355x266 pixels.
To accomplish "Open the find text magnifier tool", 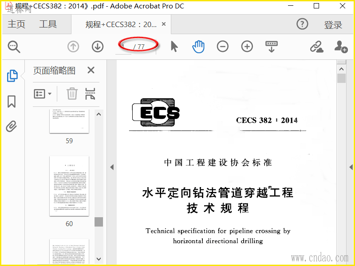I will point(14,47).
